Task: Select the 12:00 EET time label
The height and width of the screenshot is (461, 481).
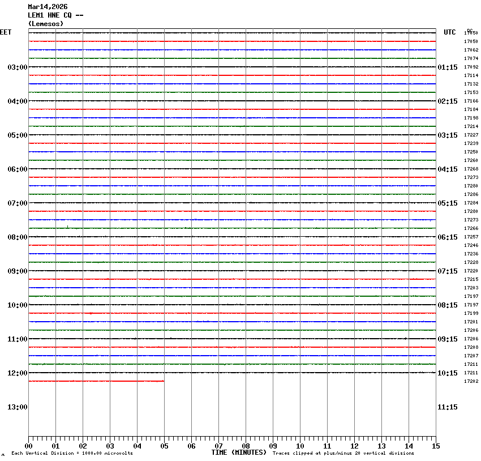Action: click(17, 373)
